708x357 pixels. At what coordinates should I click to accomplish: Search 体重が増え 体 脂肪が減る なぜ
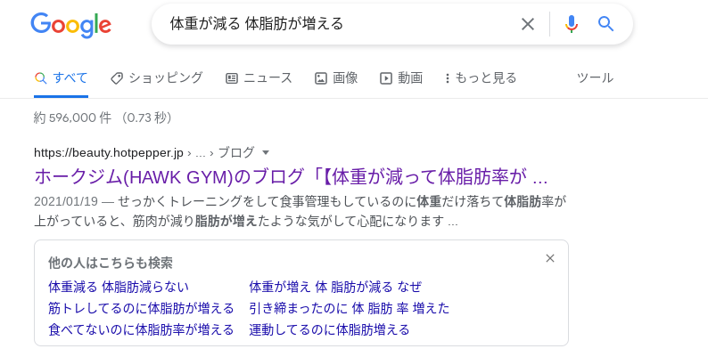[335, 287]
